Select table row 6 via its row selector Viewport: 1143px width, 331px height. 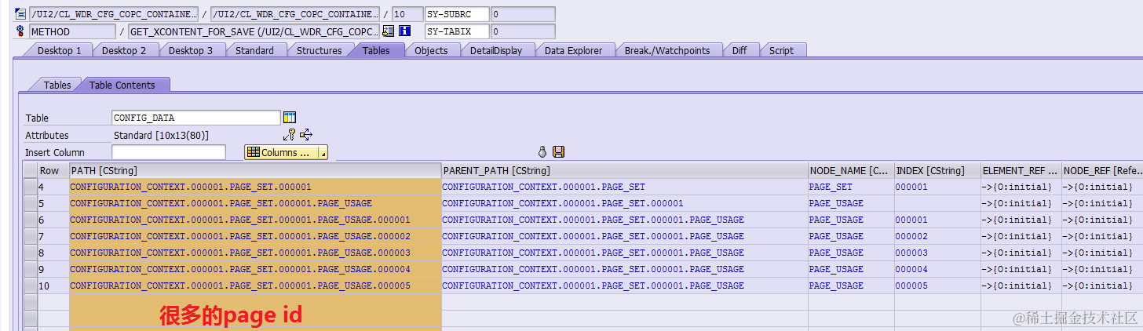[30, 220]
